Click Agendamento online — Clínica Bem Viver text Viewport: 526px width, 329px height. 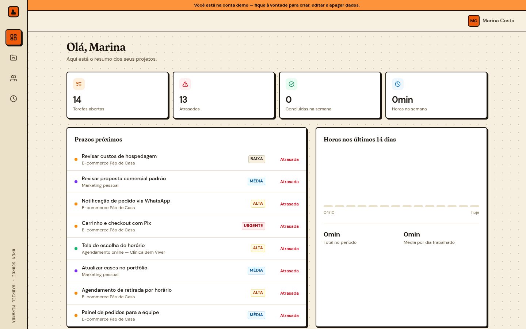click(123, 252)
